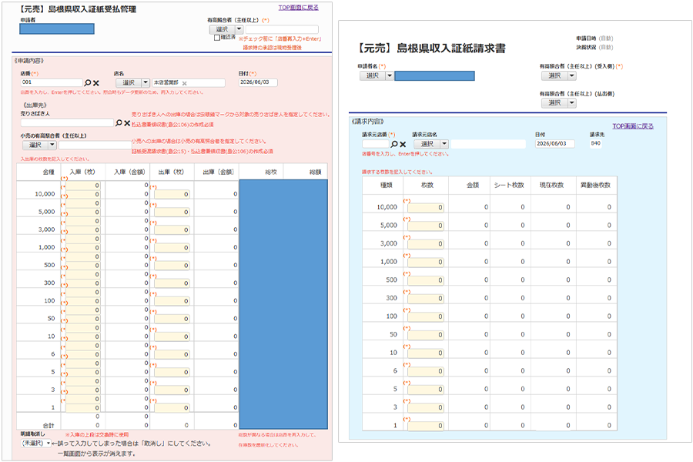Click 枚数 field for 500 in 請求書
Screen dimensions: 693x462
click(426, 280)
